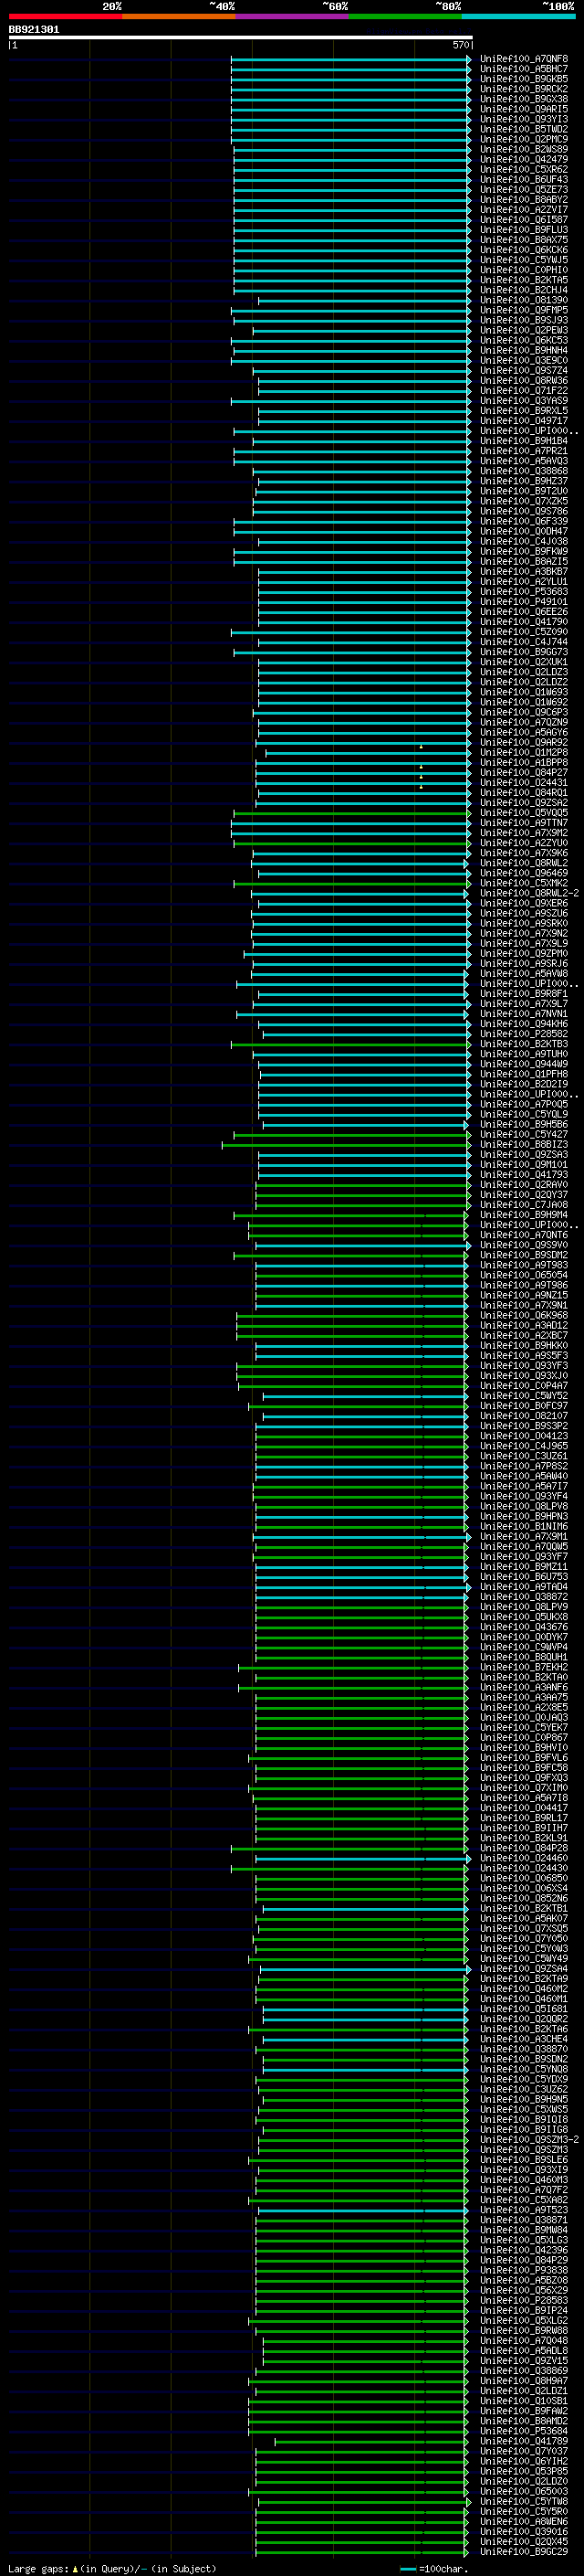Image resolution: width=584 pixels, height=2576 pixels.
Task: Select UniRef100_C0PHI0 label
Action: (524, 270)
